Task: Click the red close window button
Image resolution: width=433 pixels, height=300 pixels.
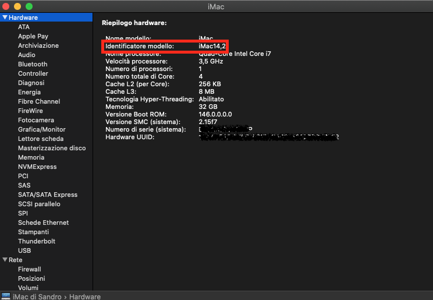Action: pyautogui.click(x=6, y=6)
